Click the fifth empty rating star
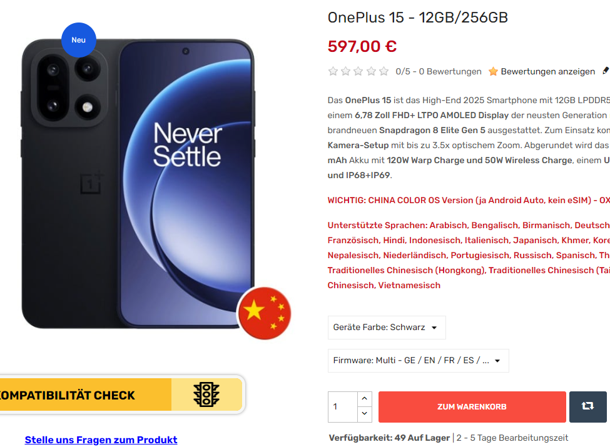The height and width of the screenshot is (447, 610). pos(384,71)
